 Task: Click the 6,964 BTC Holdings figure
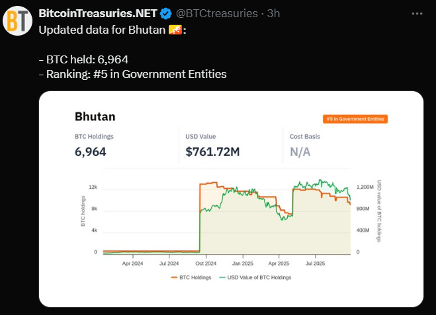click(x=91, y=152)
